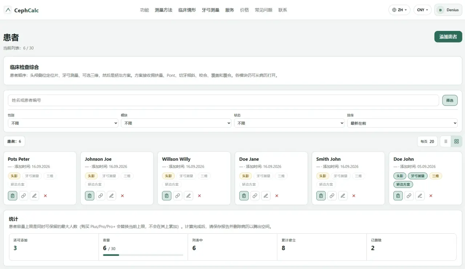Toggle 牙弓测量 tag on Doe John card
Image resolution: width=465 pixels, height=269 pixels.
(417, 176)
